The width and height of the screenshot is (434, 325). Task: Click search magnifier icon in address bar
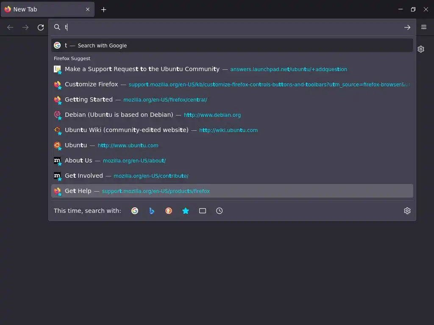tap(57, 27)
